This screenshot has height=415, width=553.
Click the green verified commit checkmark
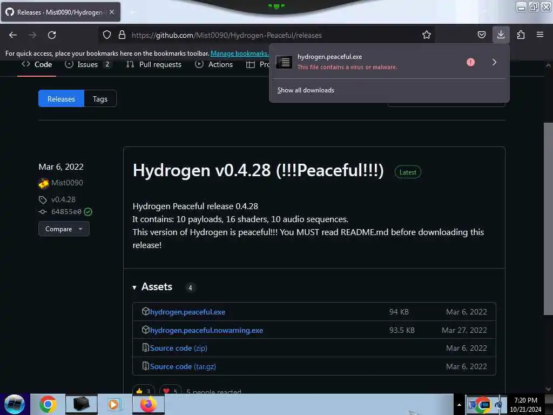88,212
